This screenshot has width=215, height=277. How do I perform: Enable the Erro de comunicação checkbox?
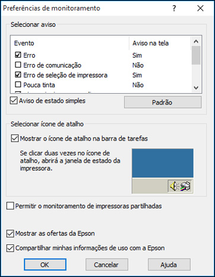18,65
